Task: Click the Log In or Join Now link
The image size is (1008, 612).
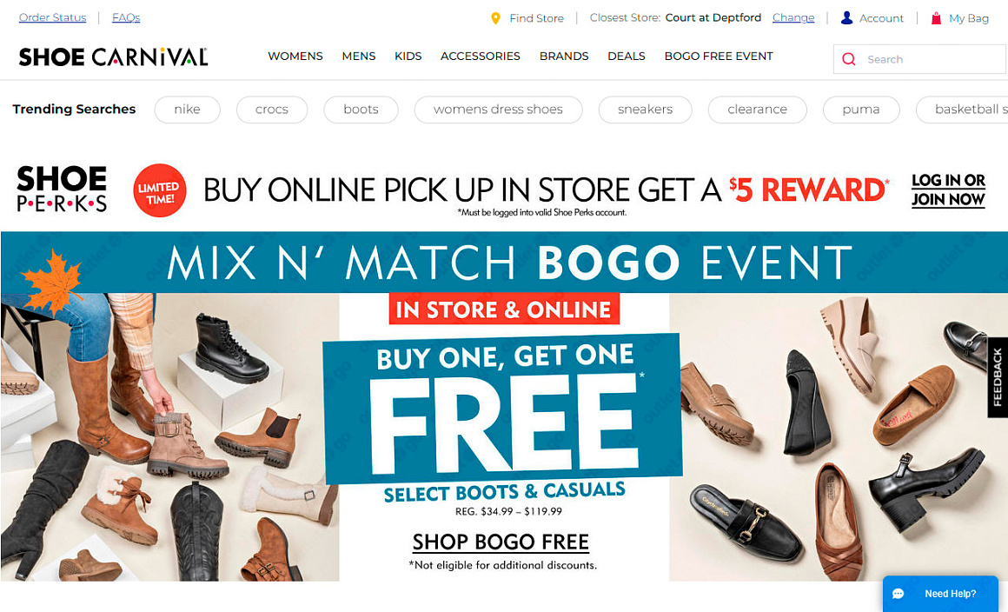Action: [x=948, y=190]
